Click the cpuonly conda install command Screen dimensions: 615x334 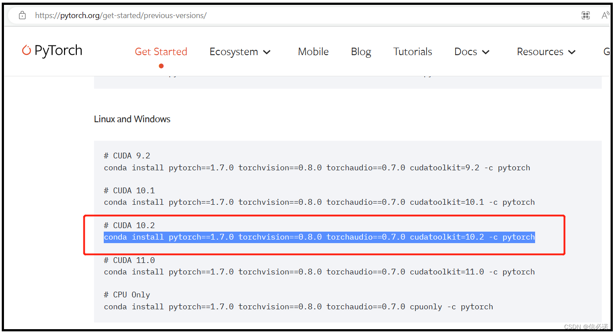coord(298,307)
